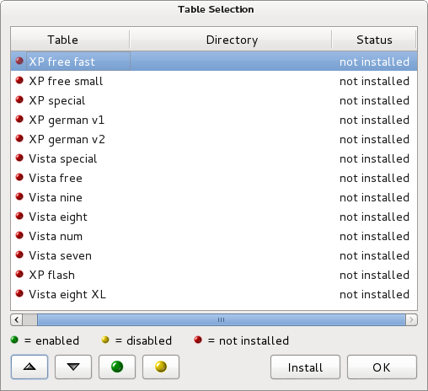Move selected table down with arrow button
The height and width of the screenshot is (391, 428).
click(73, 367)
